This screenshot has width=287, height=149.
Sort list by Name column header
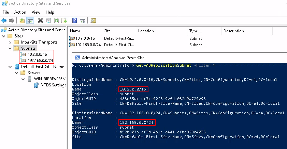(85, 31)
